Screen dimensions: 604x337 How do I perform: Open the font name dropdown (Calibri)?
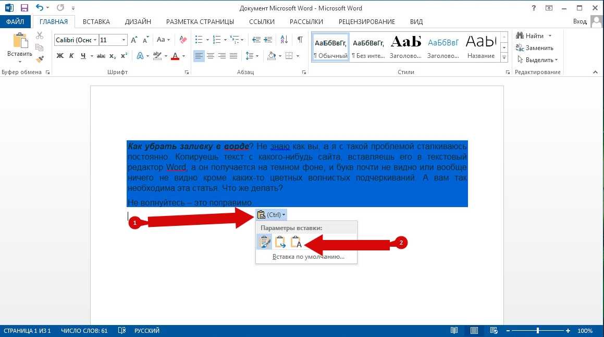[95, 40]
